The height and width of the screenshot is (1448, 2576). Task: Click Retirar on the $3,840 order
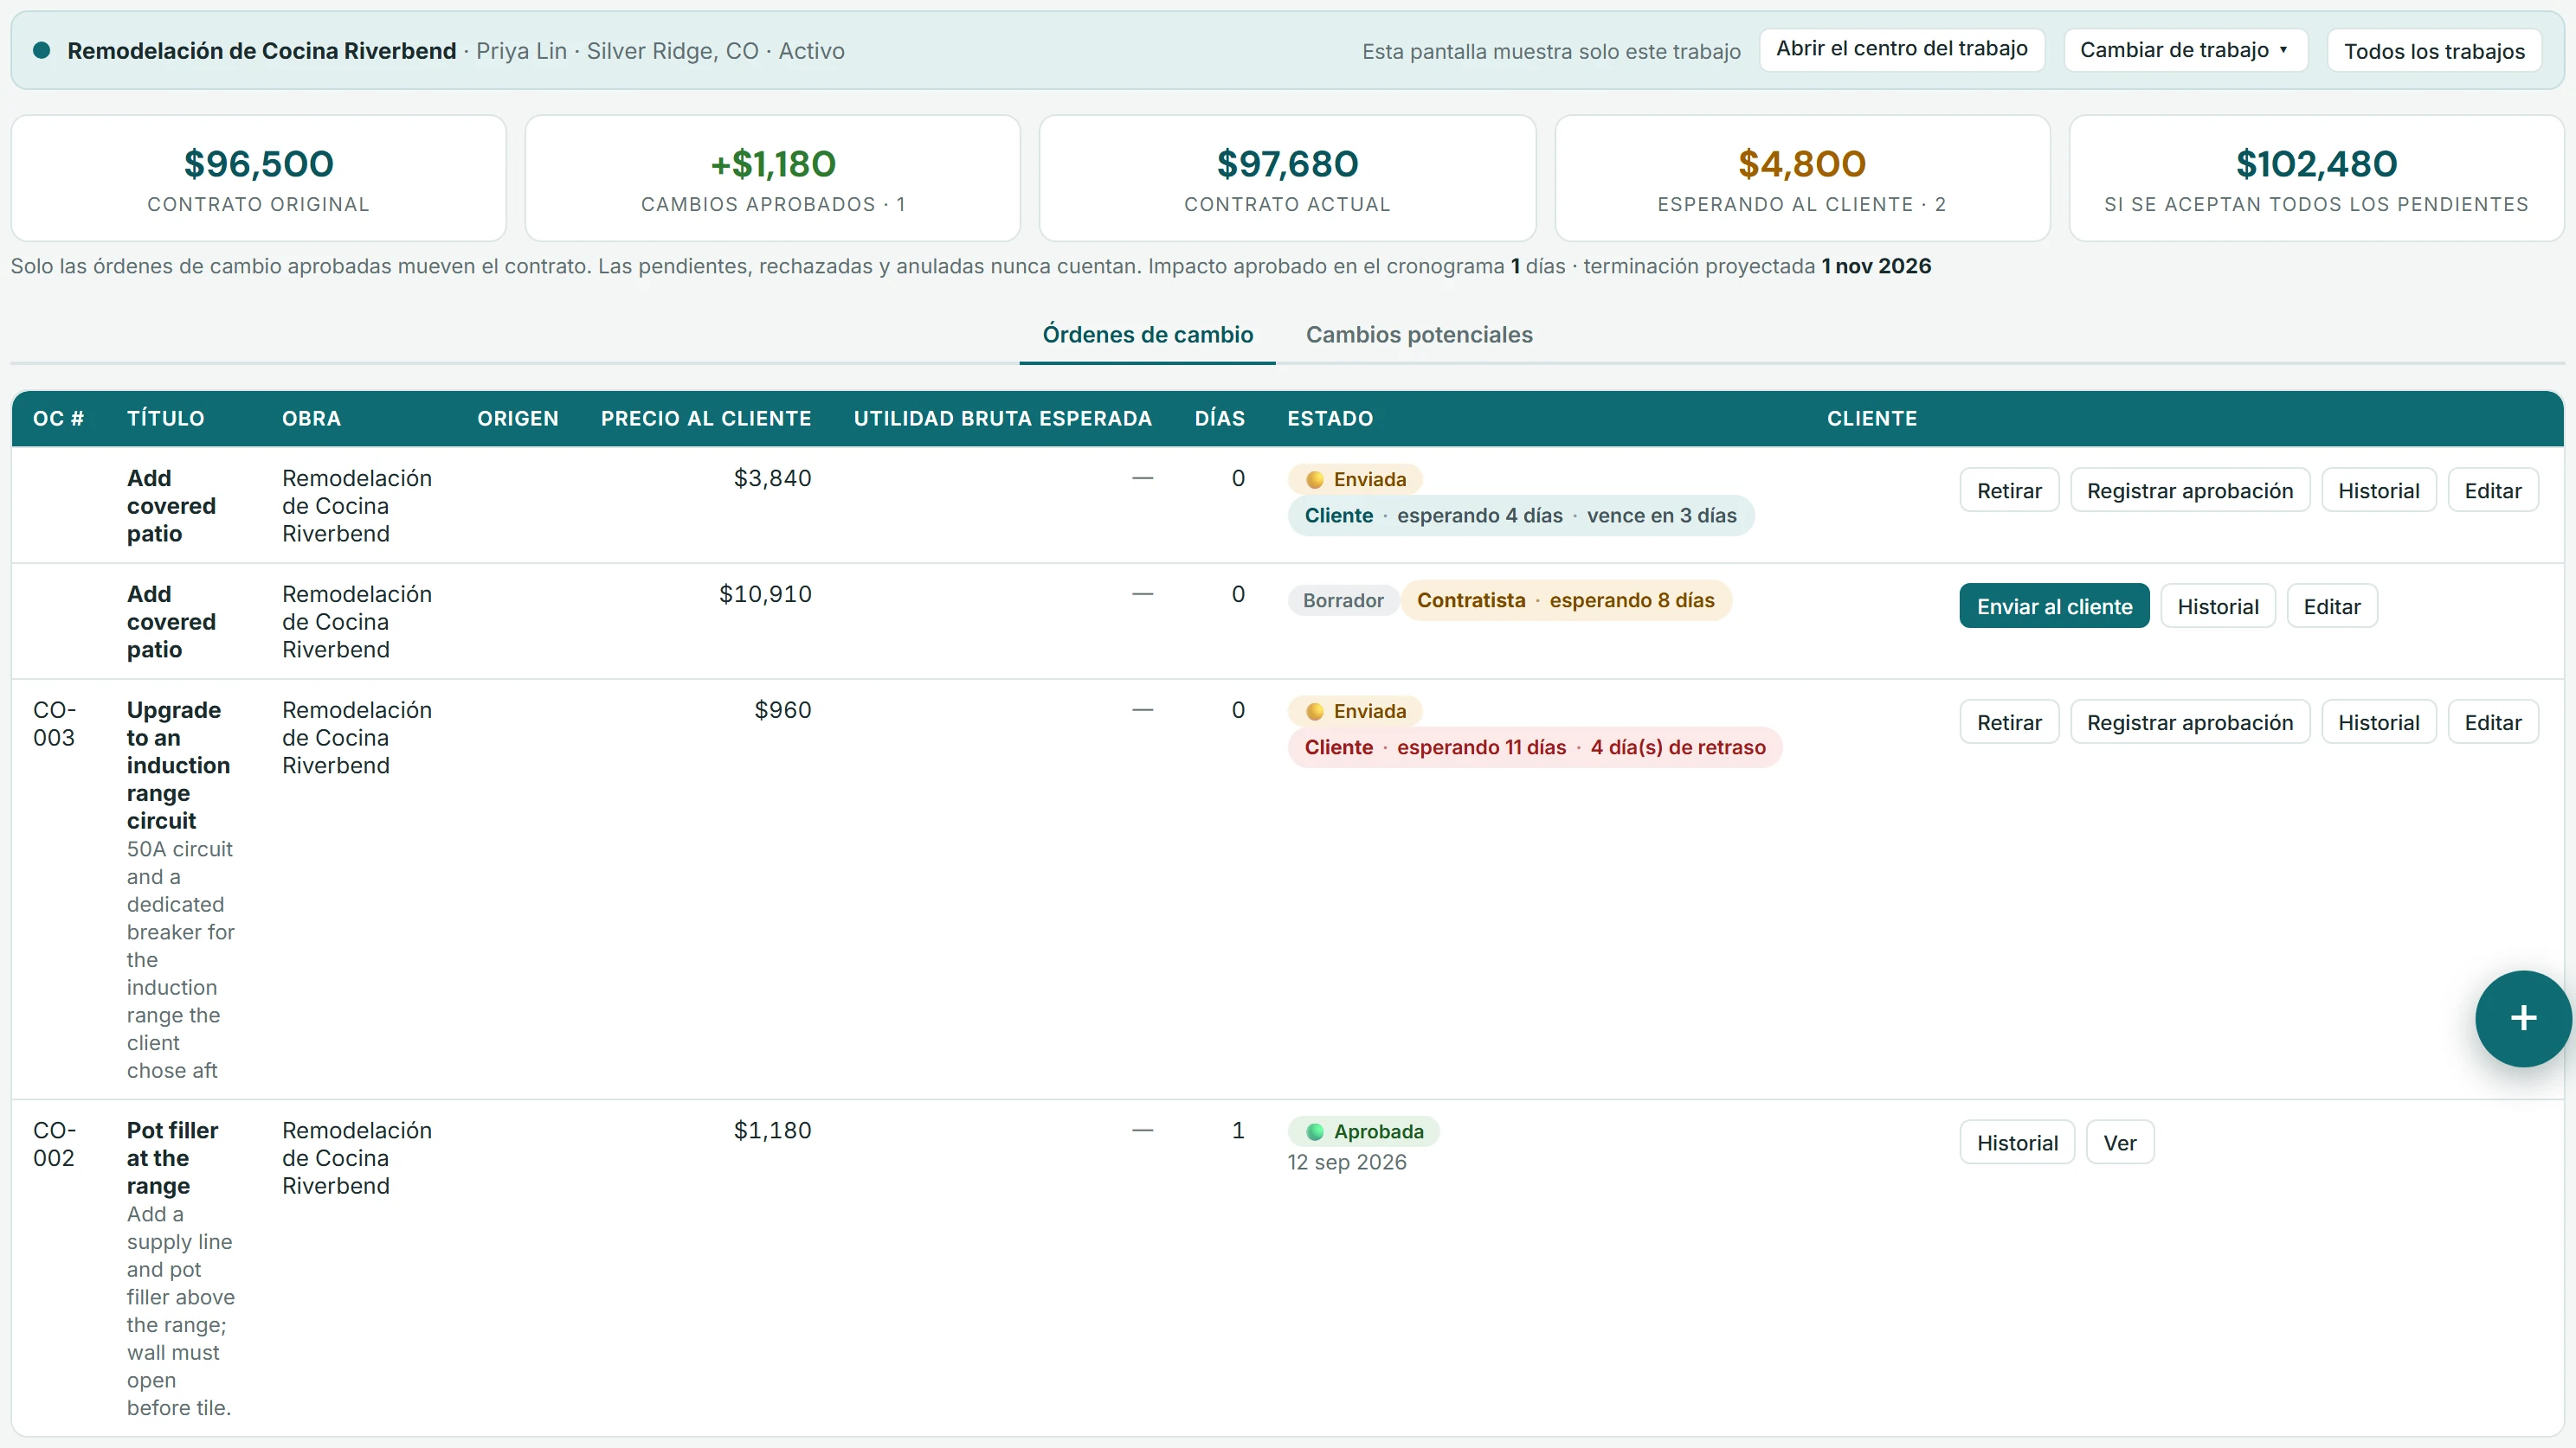tap(2009, 490)
